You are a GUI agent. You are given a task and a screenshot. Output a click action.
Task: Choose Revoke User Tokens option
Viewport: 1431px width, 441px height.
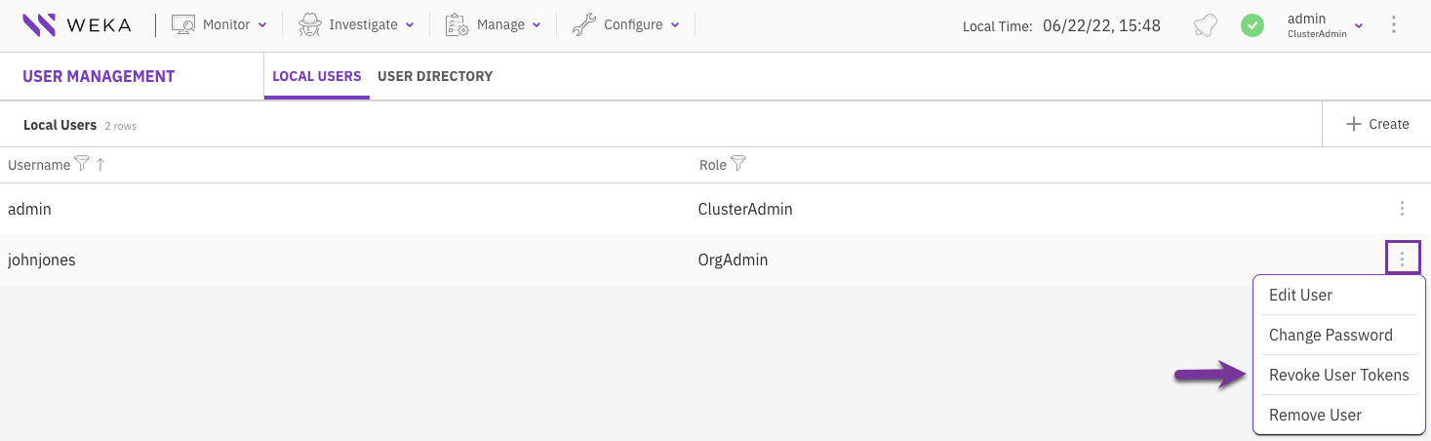[1338, 375]
